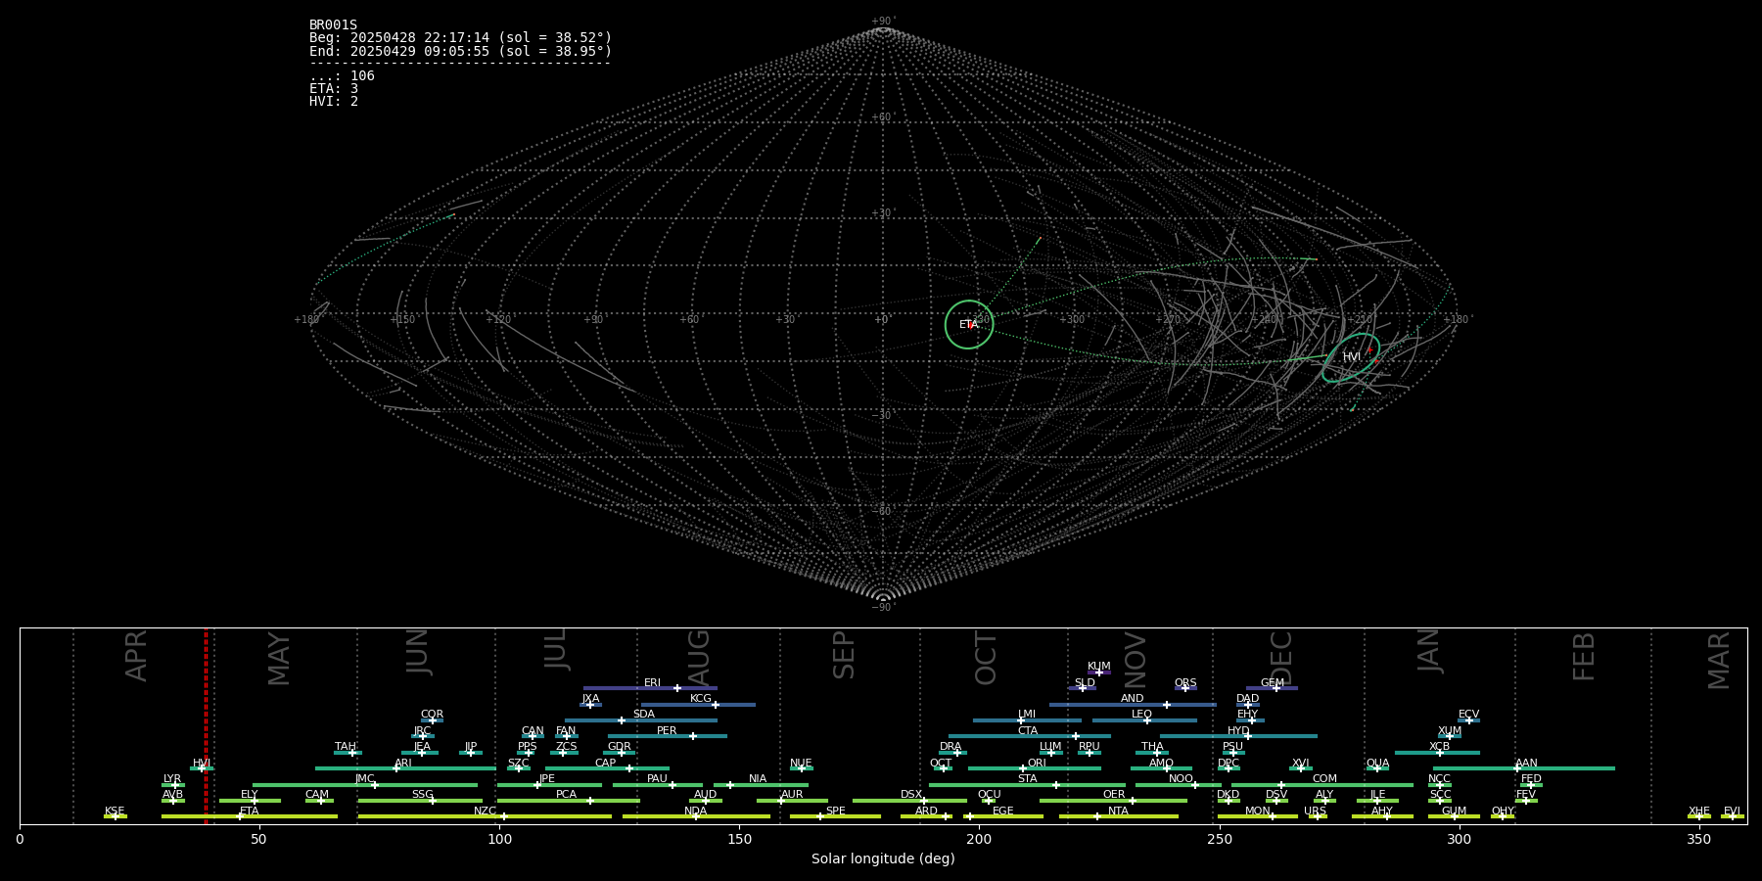Click the KUM shower label

(x=1099, y=666)
